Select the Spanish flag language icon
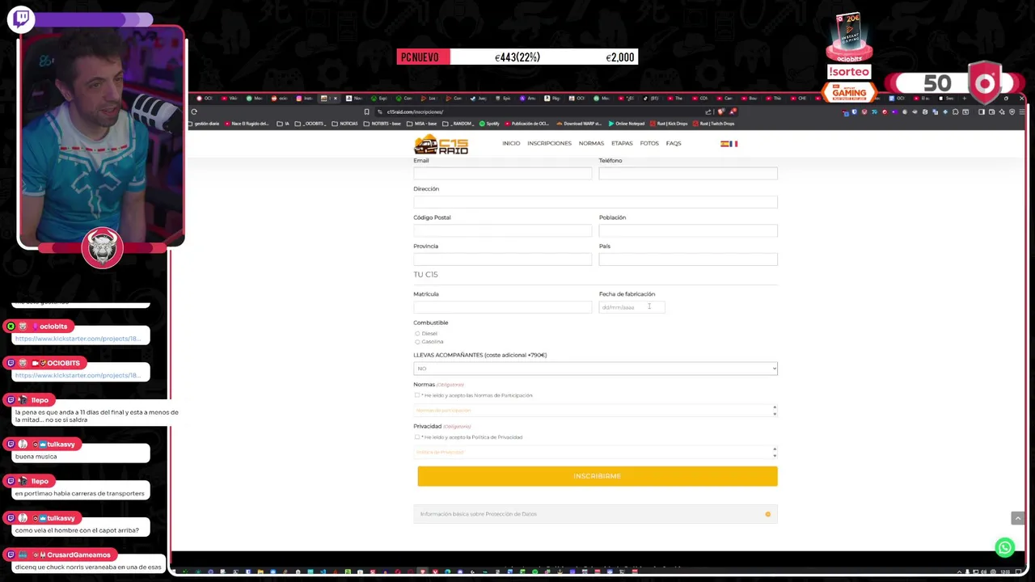The height and width of the screenshot is (582, 1035). 724,144
